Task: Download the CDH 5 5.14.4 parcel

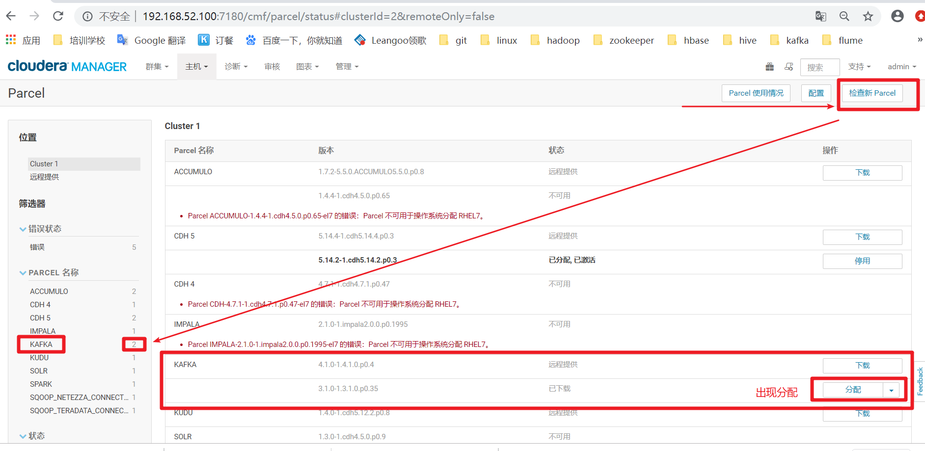Action: 863,237
